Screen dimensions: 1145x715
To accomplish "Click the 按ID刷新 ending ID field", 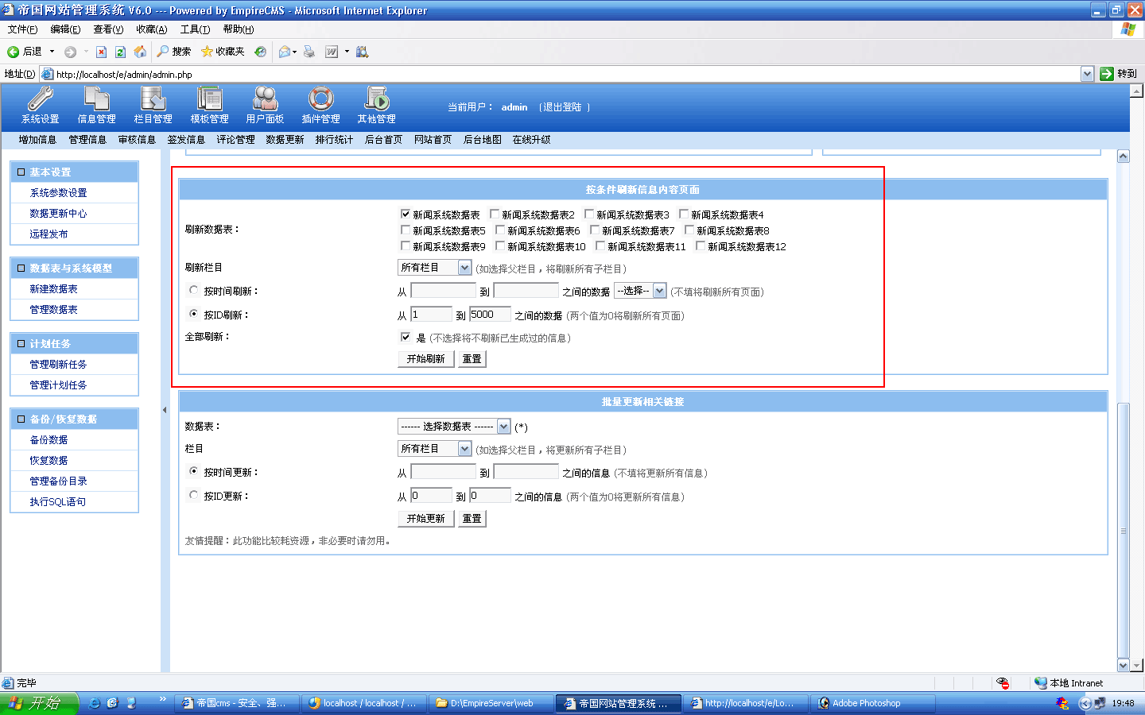I will (489, 315).
